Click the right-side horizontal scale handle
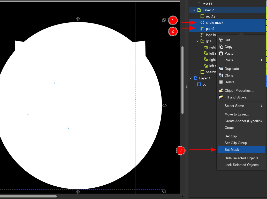267x199 pixels. [x=164, y=106]
